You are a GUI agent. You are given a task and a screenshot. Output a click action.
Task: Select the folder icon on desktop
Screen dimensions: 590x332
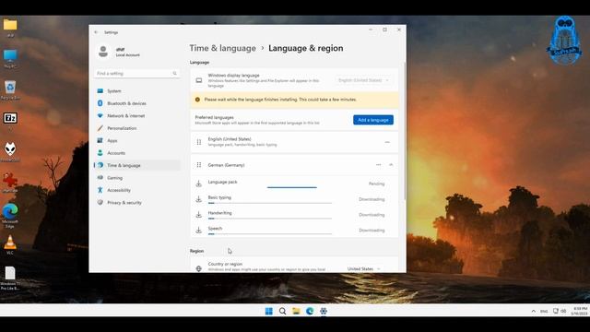coord(10,28)
